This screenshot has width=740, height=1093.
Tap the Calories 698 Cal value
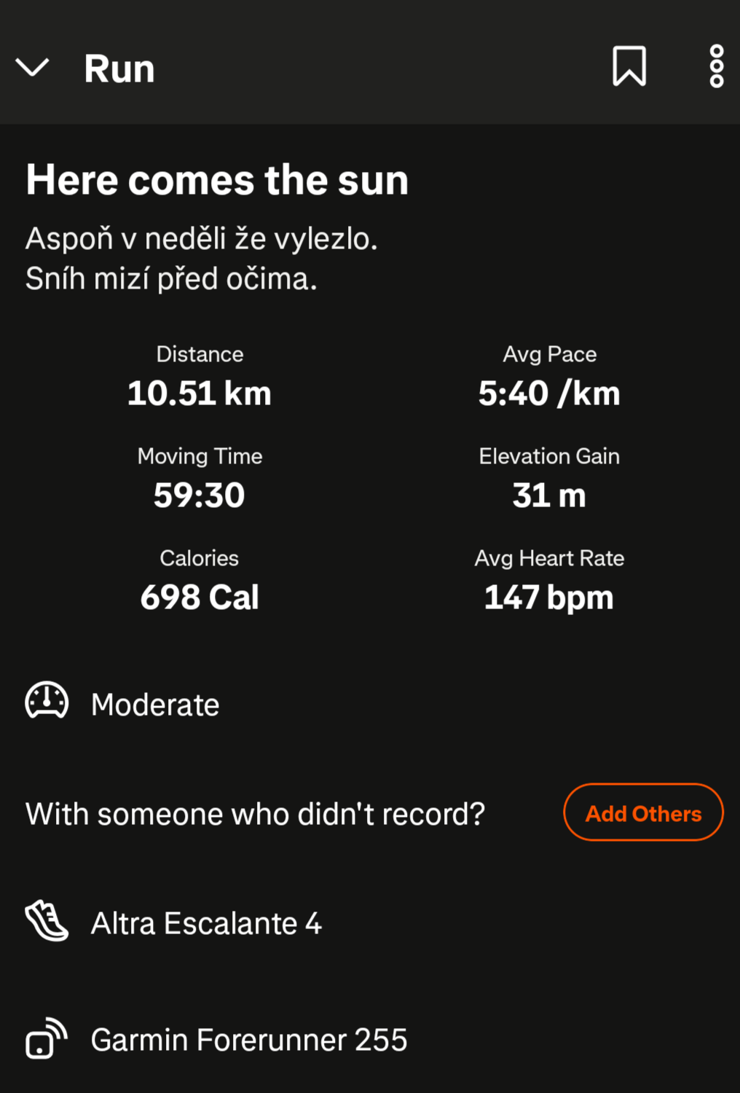pyautogui.click(x=200, y=597)
